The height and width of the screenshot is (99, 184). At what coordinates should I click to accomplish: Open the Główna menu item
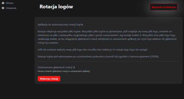[x=9, y=3]
